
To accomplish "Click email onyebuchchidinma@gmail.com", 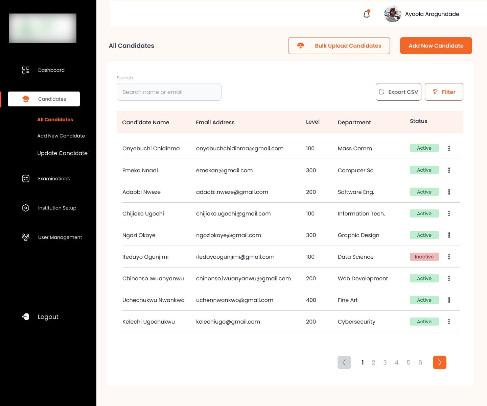I will (x=240, y=148).
